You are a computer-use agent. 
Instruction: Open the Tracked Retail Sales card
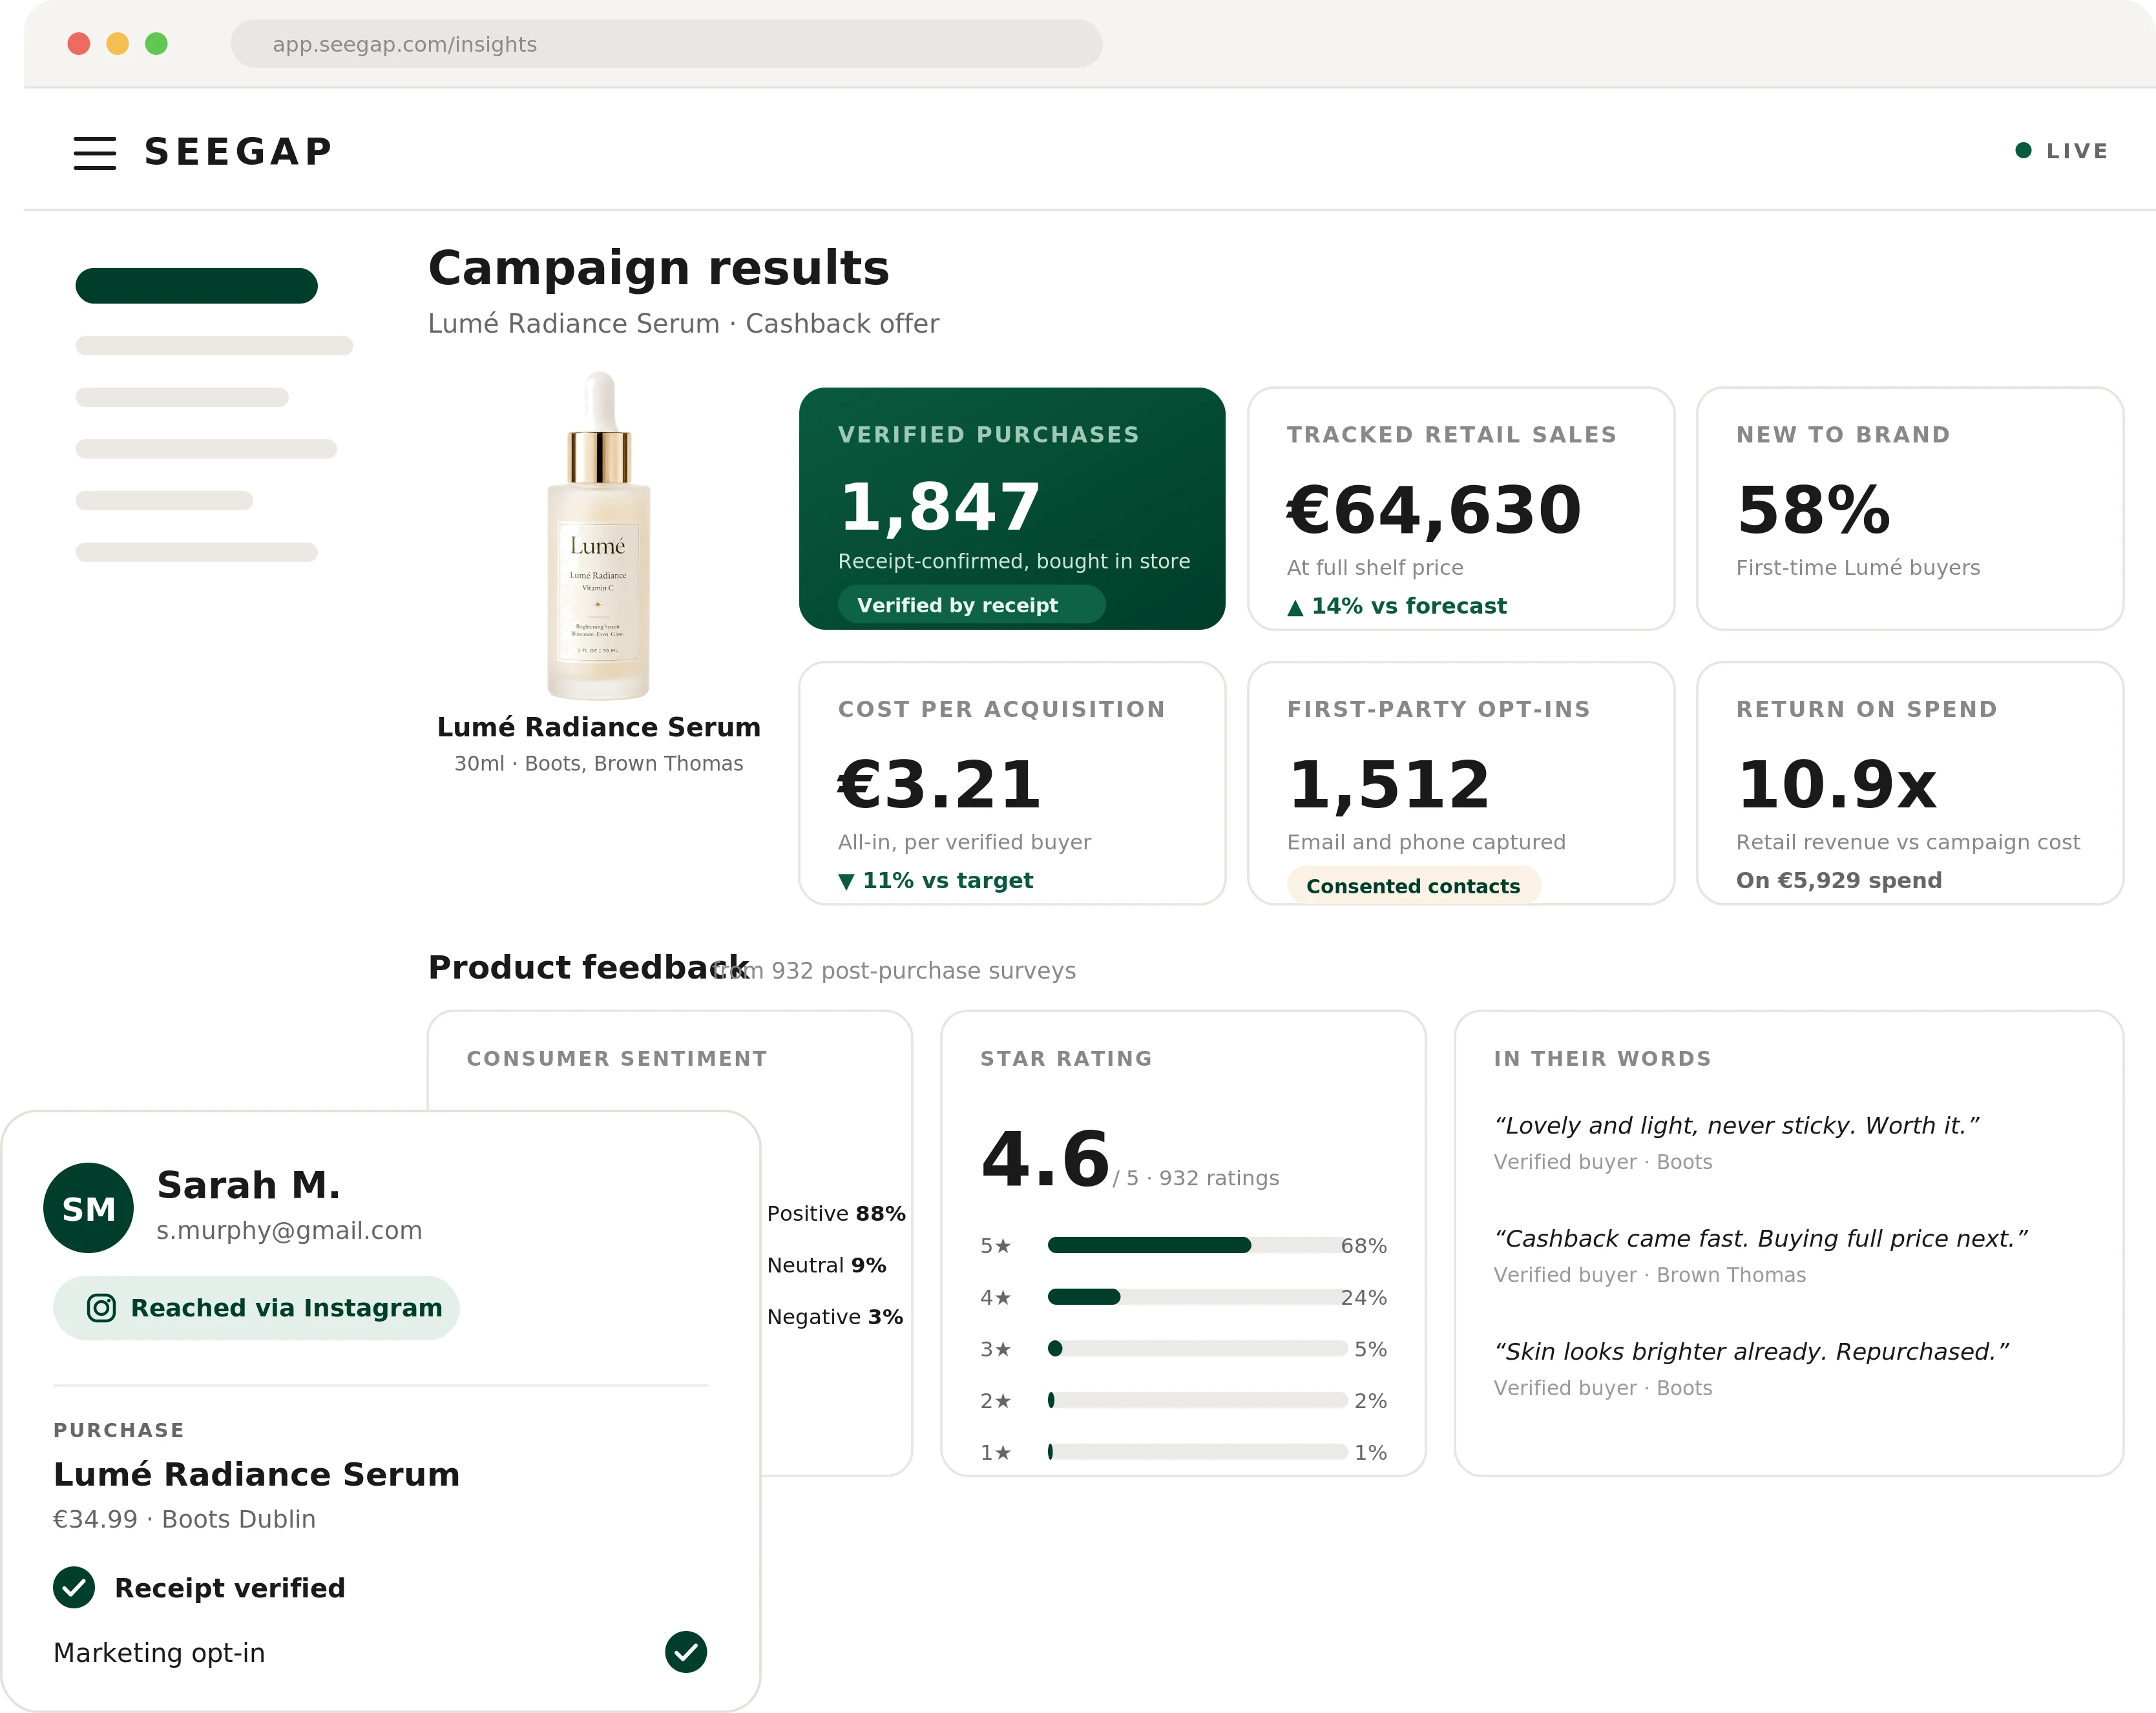(x=1461, y=508)
